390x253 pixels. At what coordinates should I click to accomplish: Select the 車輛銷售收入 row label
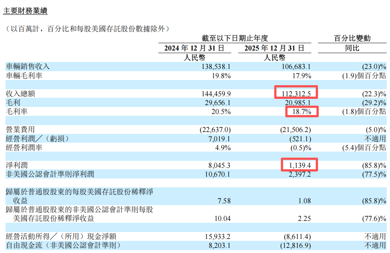[28, 66]
